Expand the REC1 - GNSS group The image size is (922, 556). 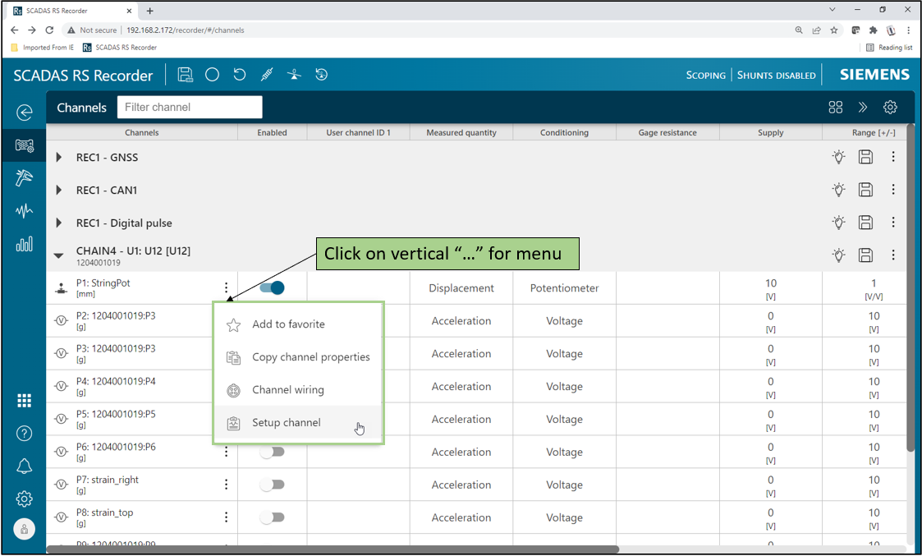point(59,157)
